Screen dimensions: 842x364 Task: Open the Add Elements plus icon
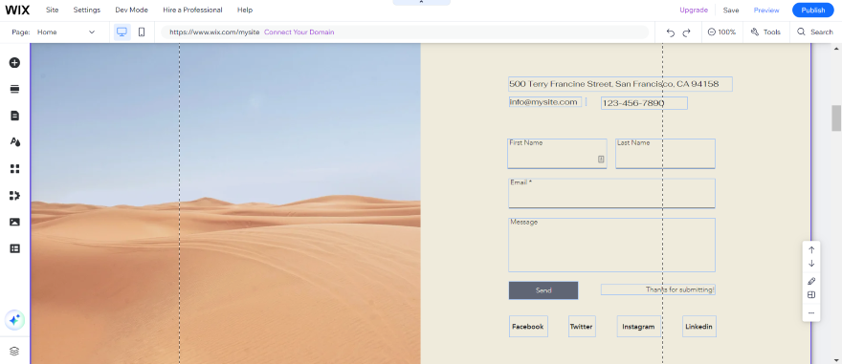pos(14,63)
